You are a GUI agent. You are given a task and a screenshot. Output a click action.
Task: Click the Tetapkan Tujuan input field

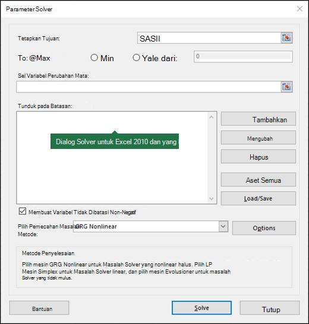(209, 38)
